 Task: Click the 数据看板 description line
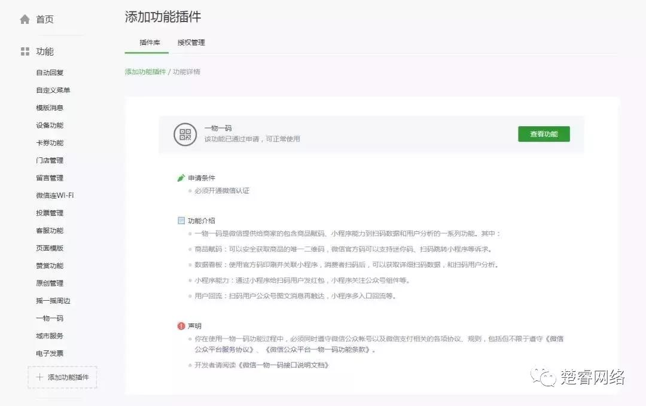point(346,265)
